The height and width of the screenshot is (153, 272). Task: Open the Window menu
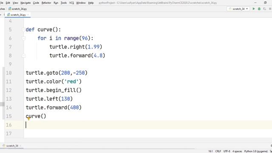81,3
